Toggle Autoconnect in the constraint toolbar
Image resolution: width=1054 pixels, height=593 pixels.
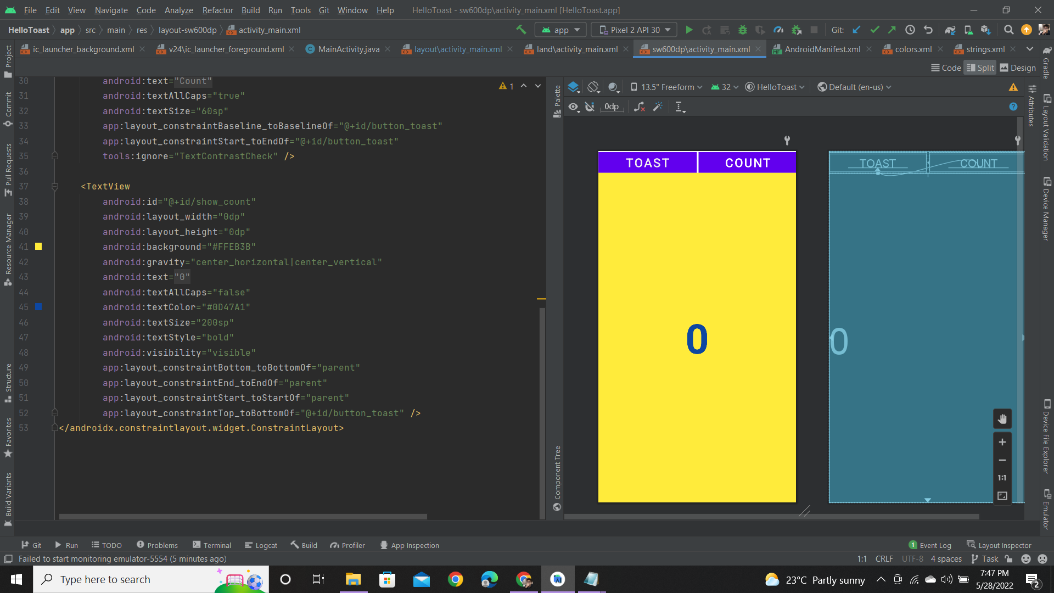coord(590,107)
